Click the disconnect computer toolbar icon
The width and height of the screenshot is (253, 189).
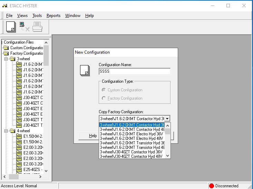[x=24, y=27]
